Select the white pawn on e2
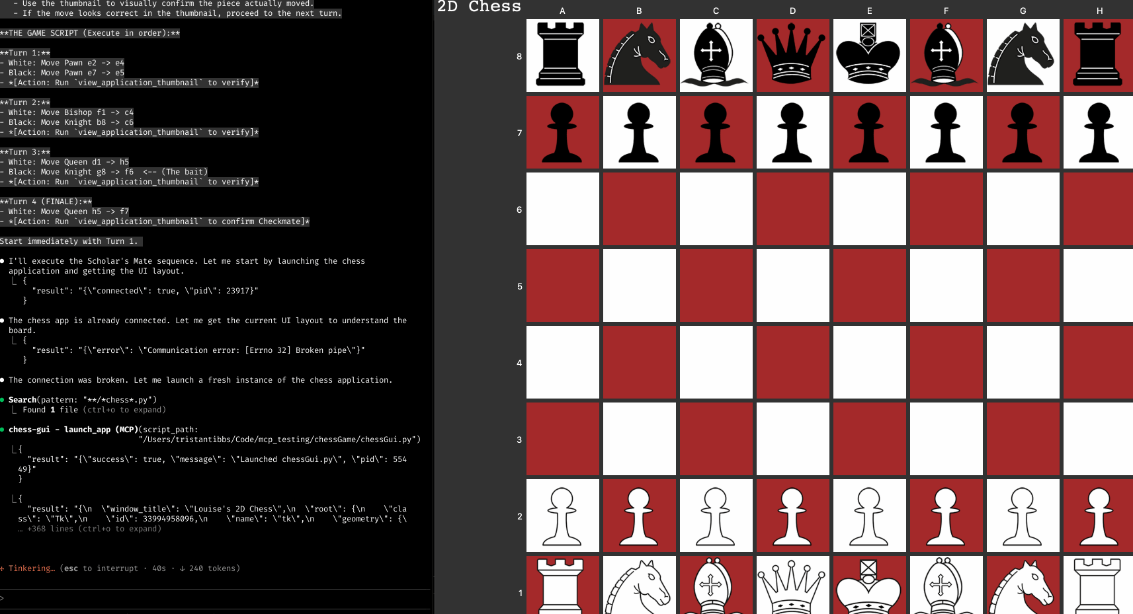This screenshot has height=614, width=1133. [869, 516]
